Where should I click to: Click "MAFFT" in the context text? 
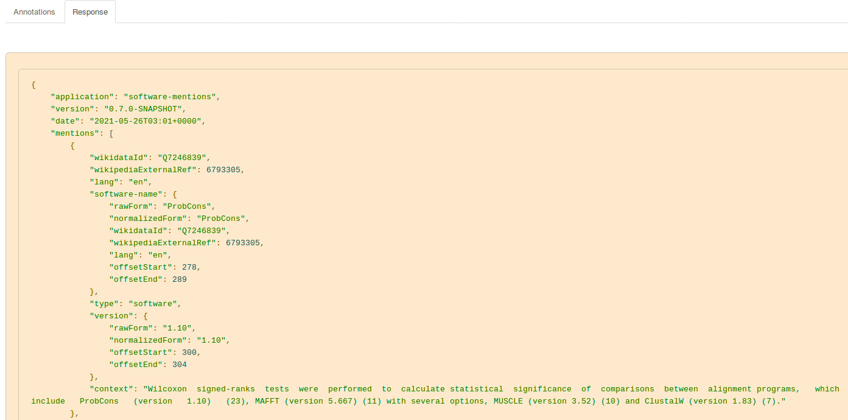click(x=267, y=401)
